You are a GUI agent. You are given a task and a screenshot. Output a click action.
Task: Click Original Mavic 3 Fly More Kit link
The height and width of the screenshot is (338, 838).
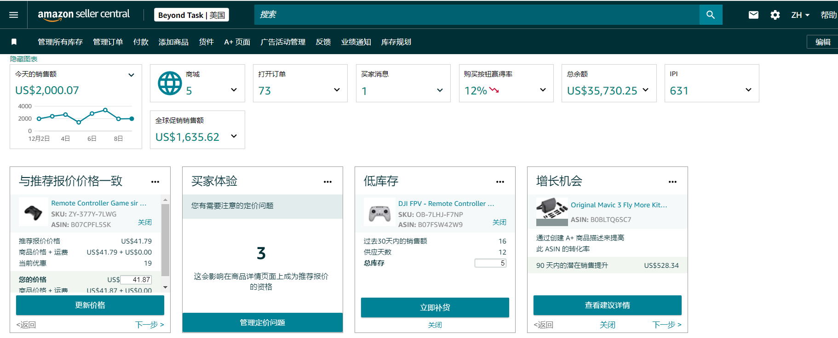[x=619, y=205]
